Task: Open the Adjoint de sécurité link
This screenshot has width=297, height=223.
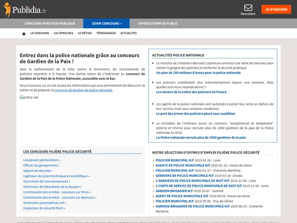Action: click(38, 170)
